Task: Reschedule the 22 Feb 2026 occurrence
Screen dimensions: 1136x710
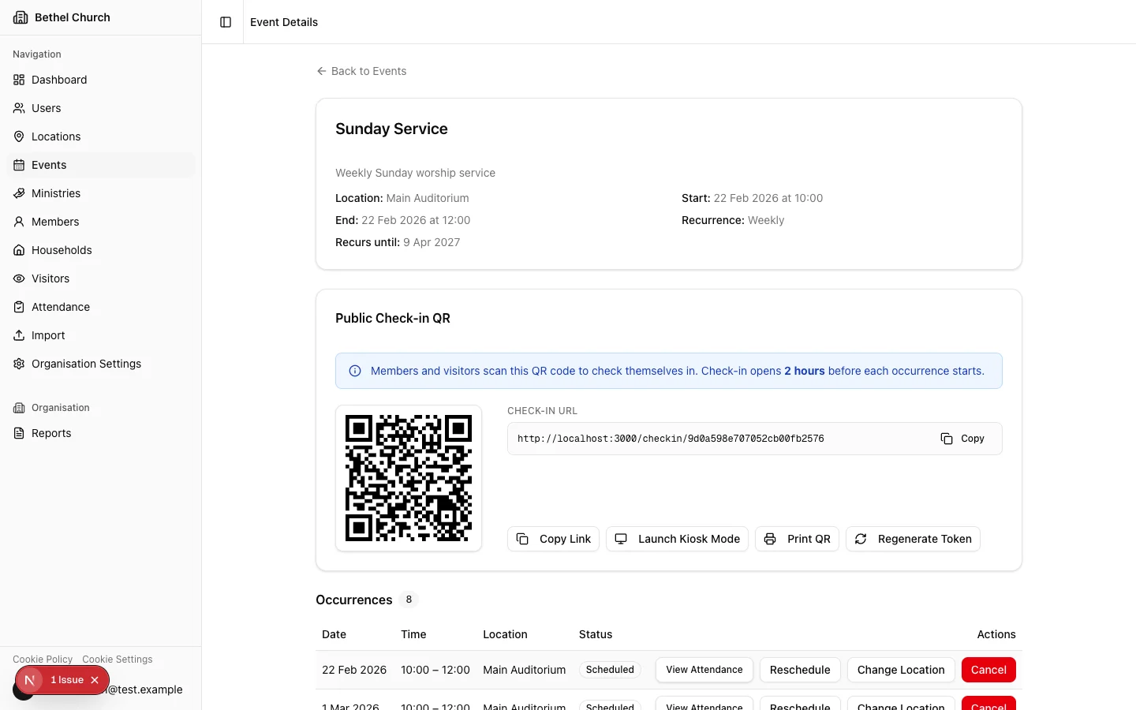Action: 800,670
